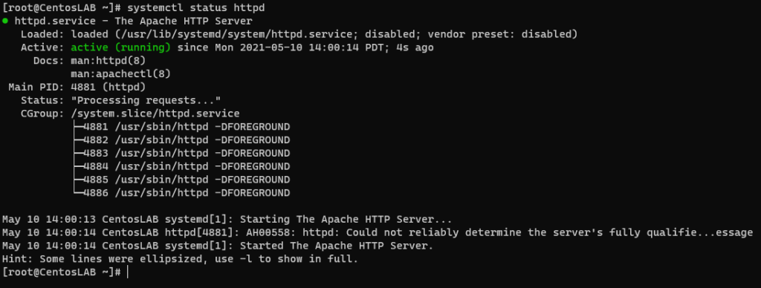Click the "Processing requests..." status text
The image size is (761, 288).
[146, 100]
